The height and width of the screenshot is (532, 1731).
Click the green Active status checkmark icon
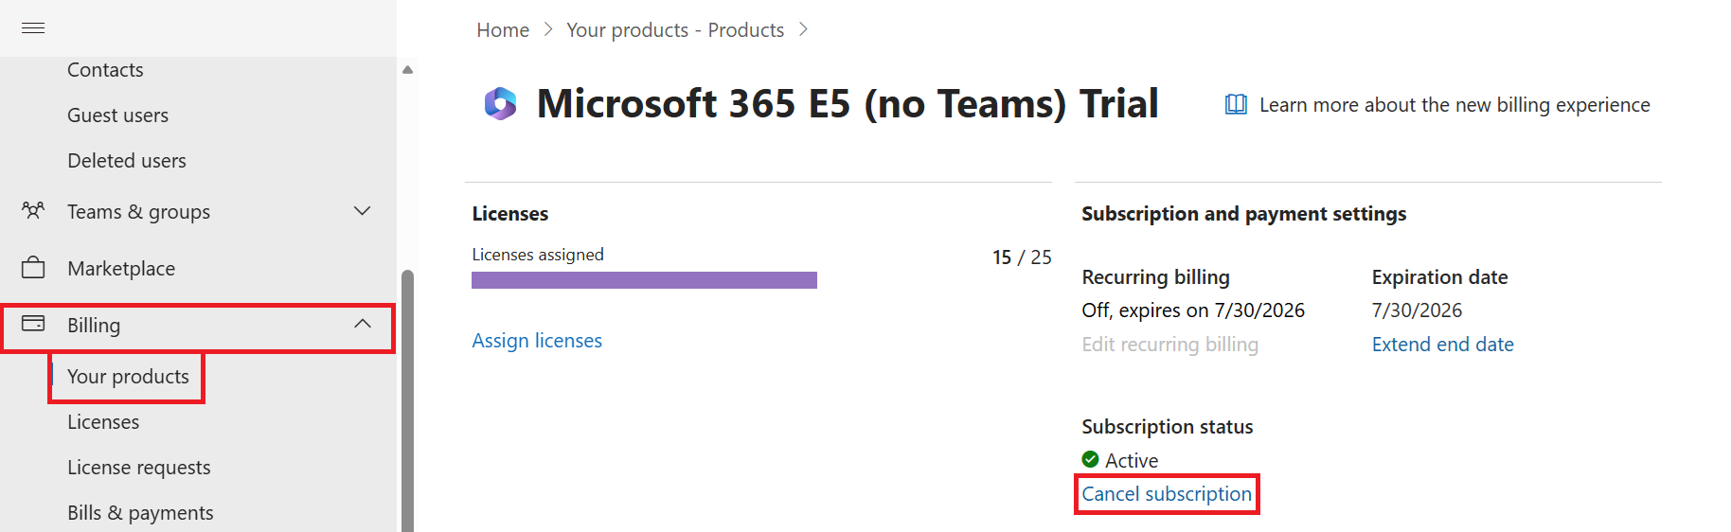[x=1091, y=459]
